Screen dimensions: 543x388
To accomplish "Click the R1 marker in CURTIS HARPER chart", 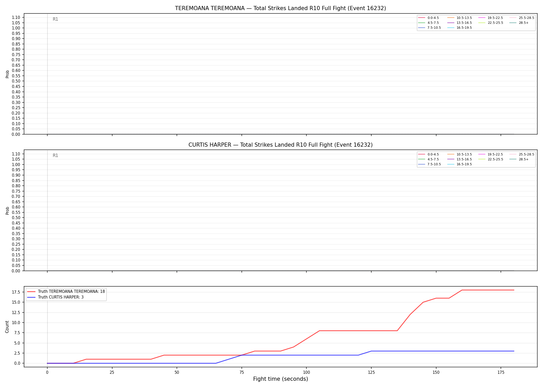I will [55, 155].
